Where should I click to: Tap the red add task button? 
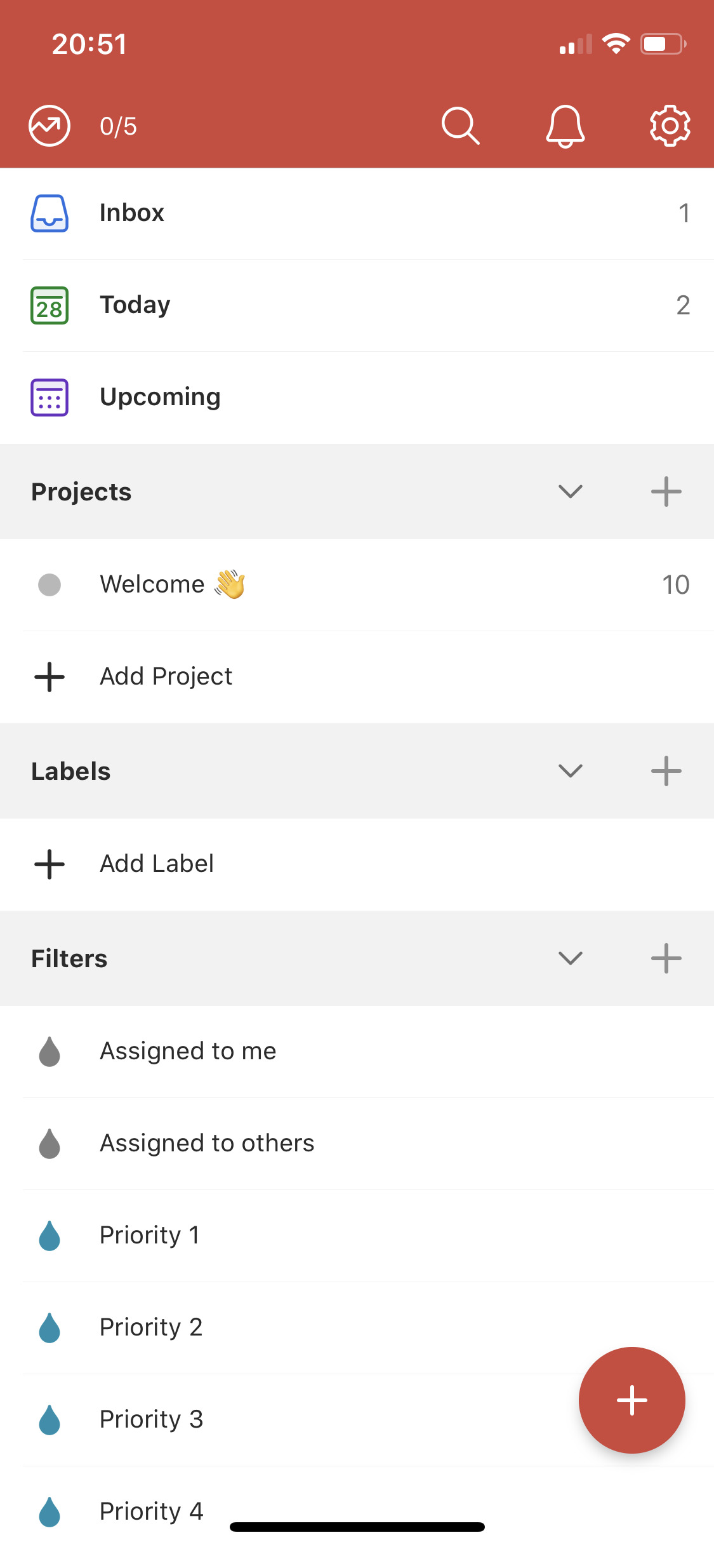click(631, 1400)
